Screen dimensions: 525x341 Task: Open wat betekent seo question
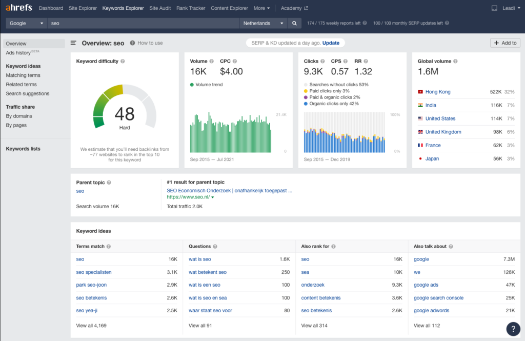(208, 272)
